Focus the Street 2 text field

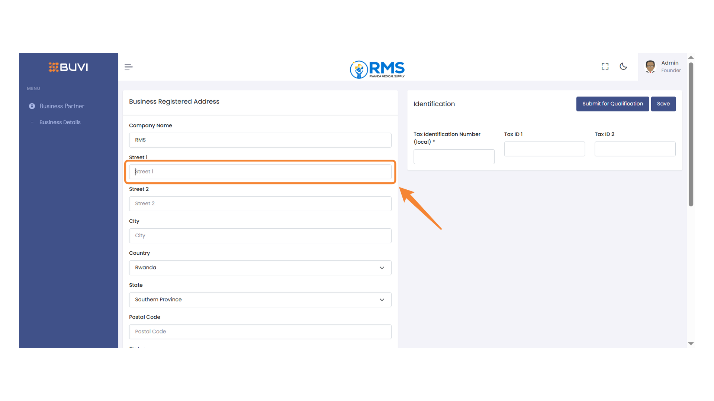point(260,204)
